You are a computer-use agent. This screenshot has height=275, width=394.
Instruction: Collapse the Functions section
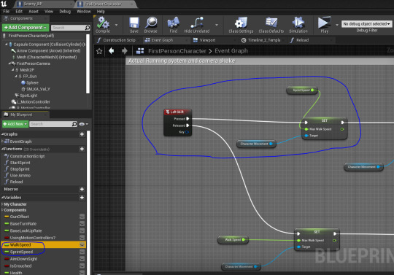(x=2, y=149)
